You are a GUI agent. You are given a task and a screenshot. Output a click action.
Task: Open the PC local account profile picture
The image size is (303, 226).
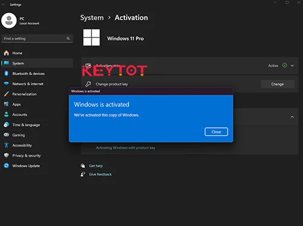pos(9,21)
